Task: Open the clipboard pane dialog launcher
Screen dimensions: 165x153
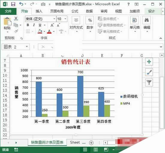Action: 22,38
